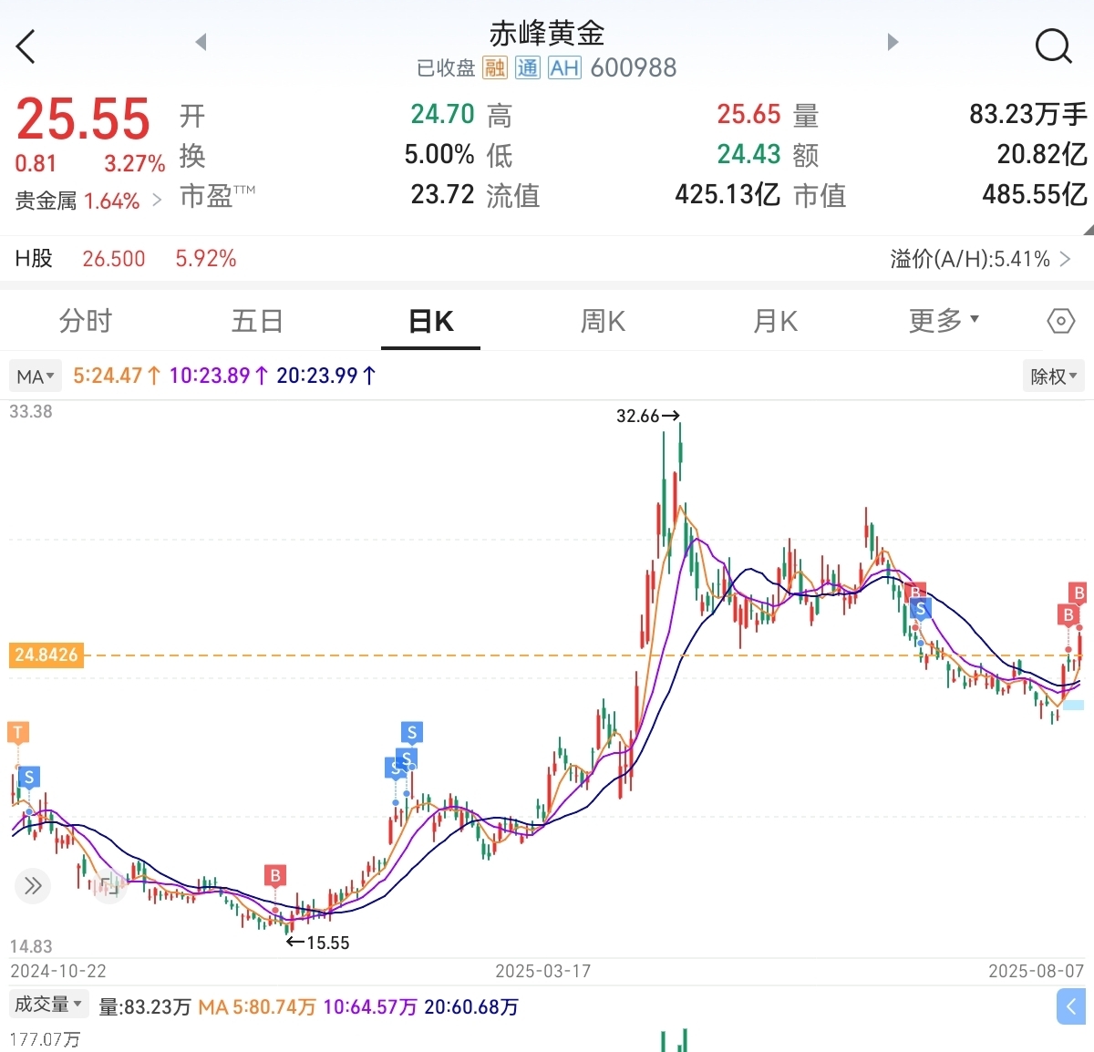This screenshot has height=1052, width=1094.
Task: Tap the turnover rate 5.00%
Action: point(439,154)
